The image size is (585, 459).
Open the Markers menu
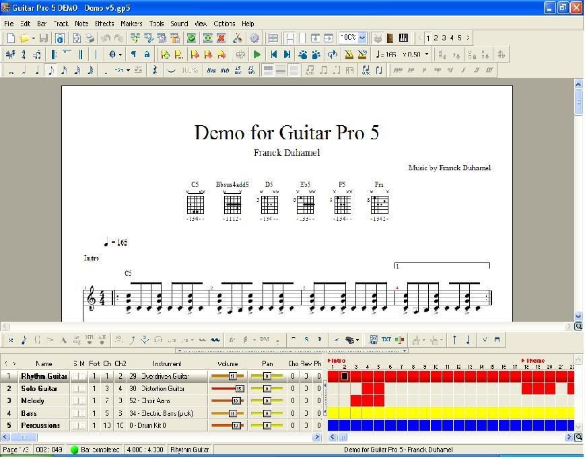pyautogui.click(x=131, y=24)
